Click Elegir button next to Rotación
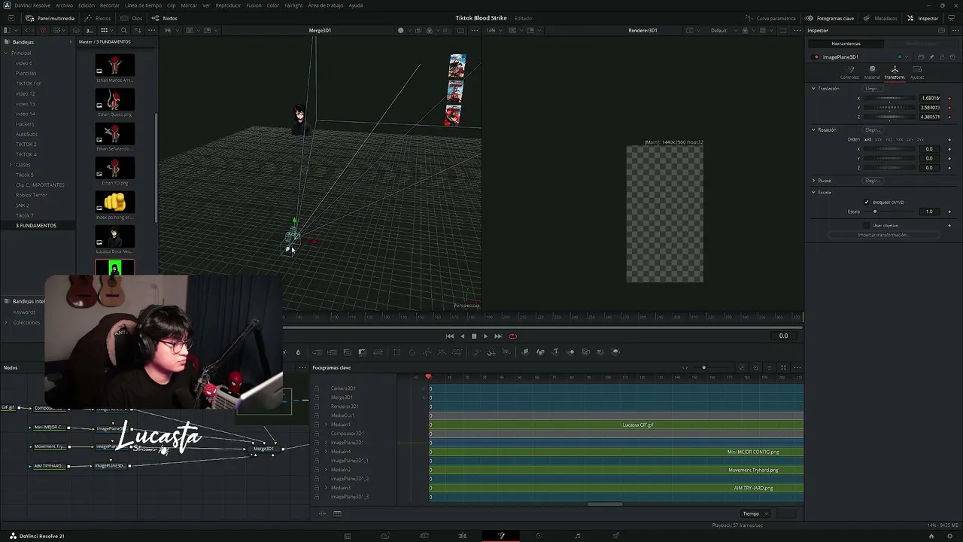The width and height of the screenshot is (963, 542). (872, 129)
